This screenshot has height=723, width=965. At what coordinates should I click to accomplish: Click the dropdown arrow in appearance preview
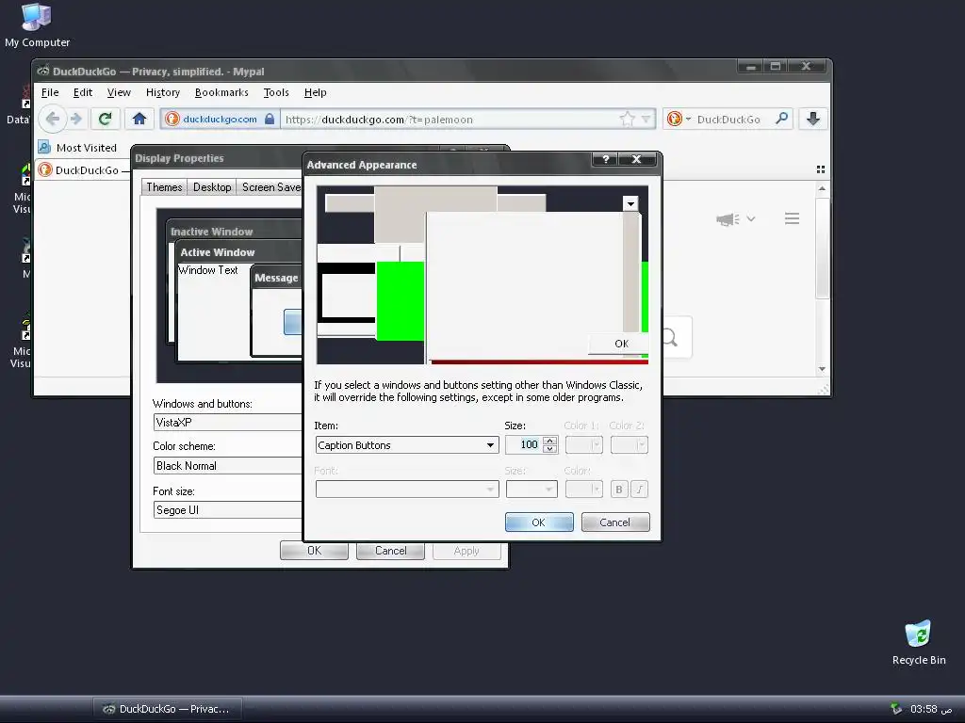coord(630,203)
